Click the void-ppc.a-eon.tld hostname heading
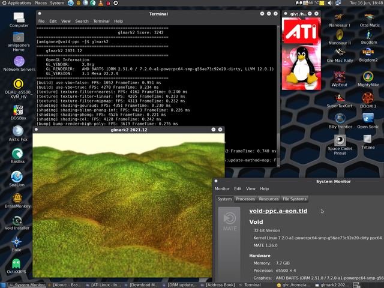Image resolution: width=384 pixels, height=288 pixels. [278, 211]
